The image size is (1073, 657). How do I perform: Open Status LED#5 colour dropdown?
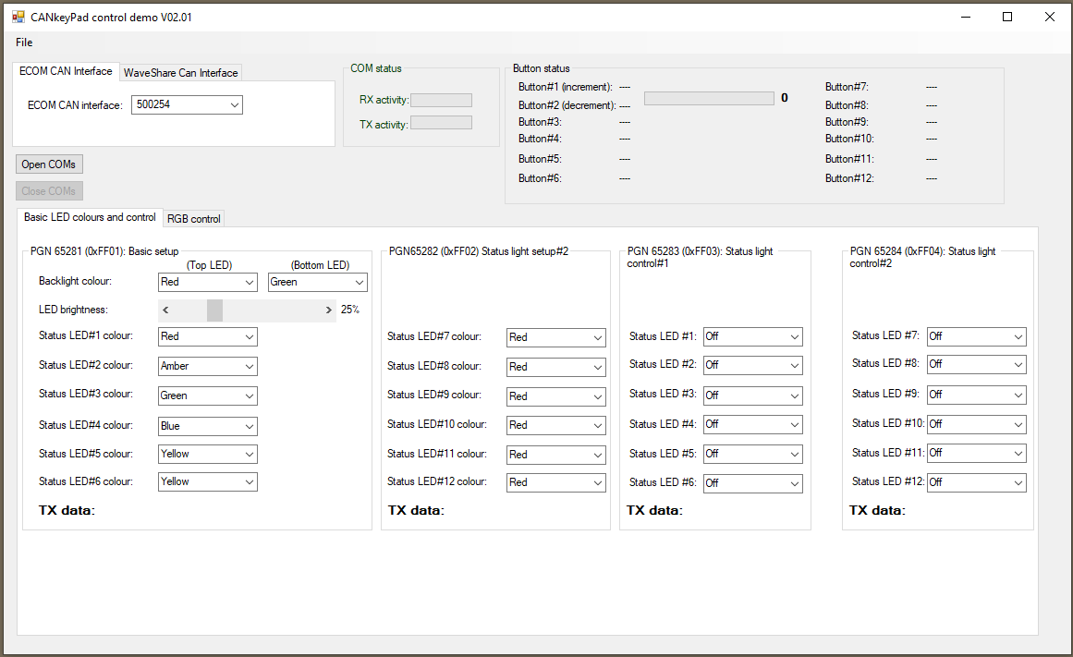207,454
